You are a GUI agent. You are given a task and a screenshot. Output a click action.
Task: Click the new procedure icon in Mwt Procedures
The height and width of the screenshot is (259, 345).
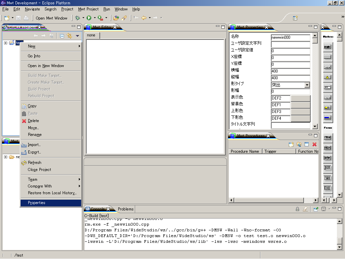click(291, 144)
